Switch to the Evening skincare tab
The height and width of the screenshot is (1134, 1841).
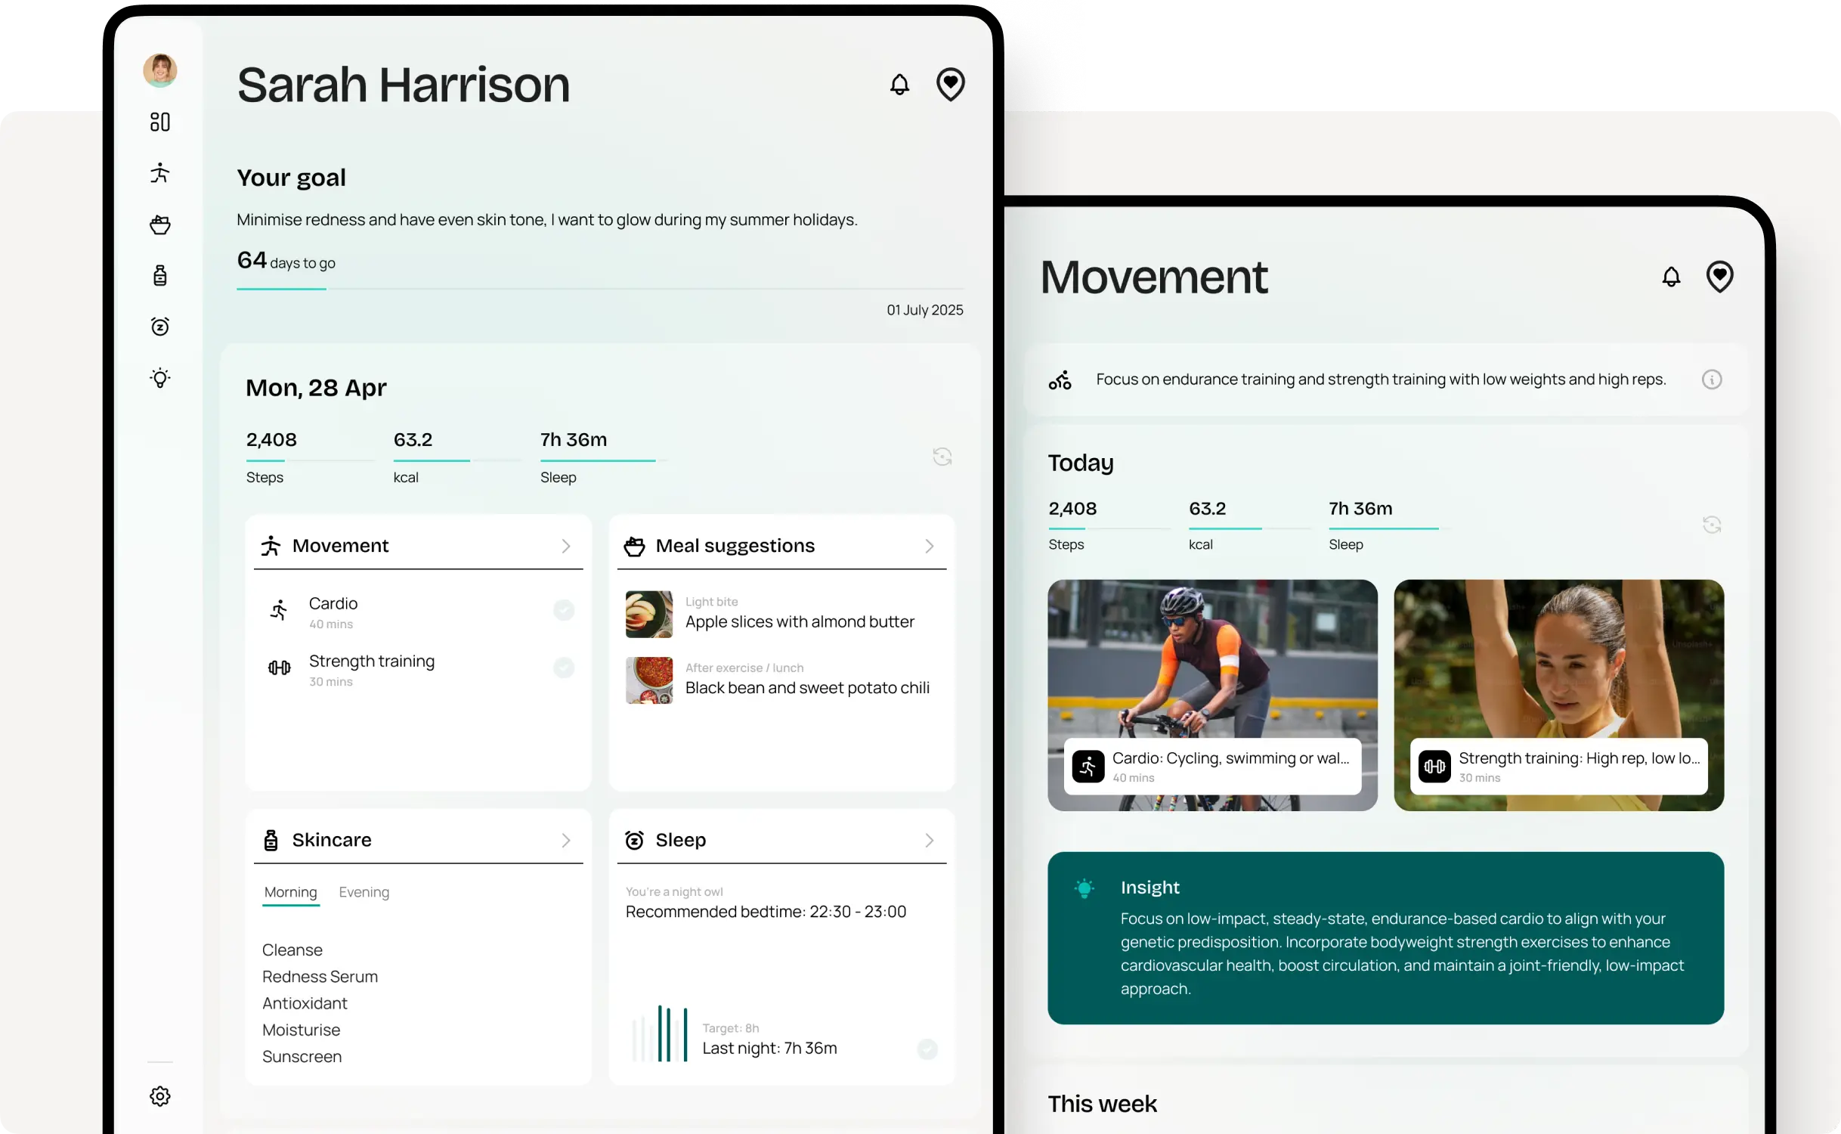(x=364, y=892)
